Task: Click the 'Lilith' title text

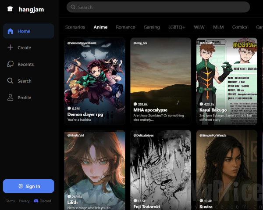Action: click(72, 202)
